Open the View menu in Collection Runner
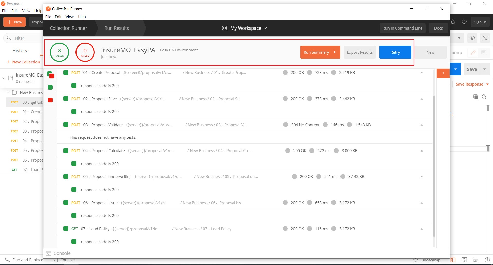Viewport: 493px width, 265px height. (x=70, y=17)
